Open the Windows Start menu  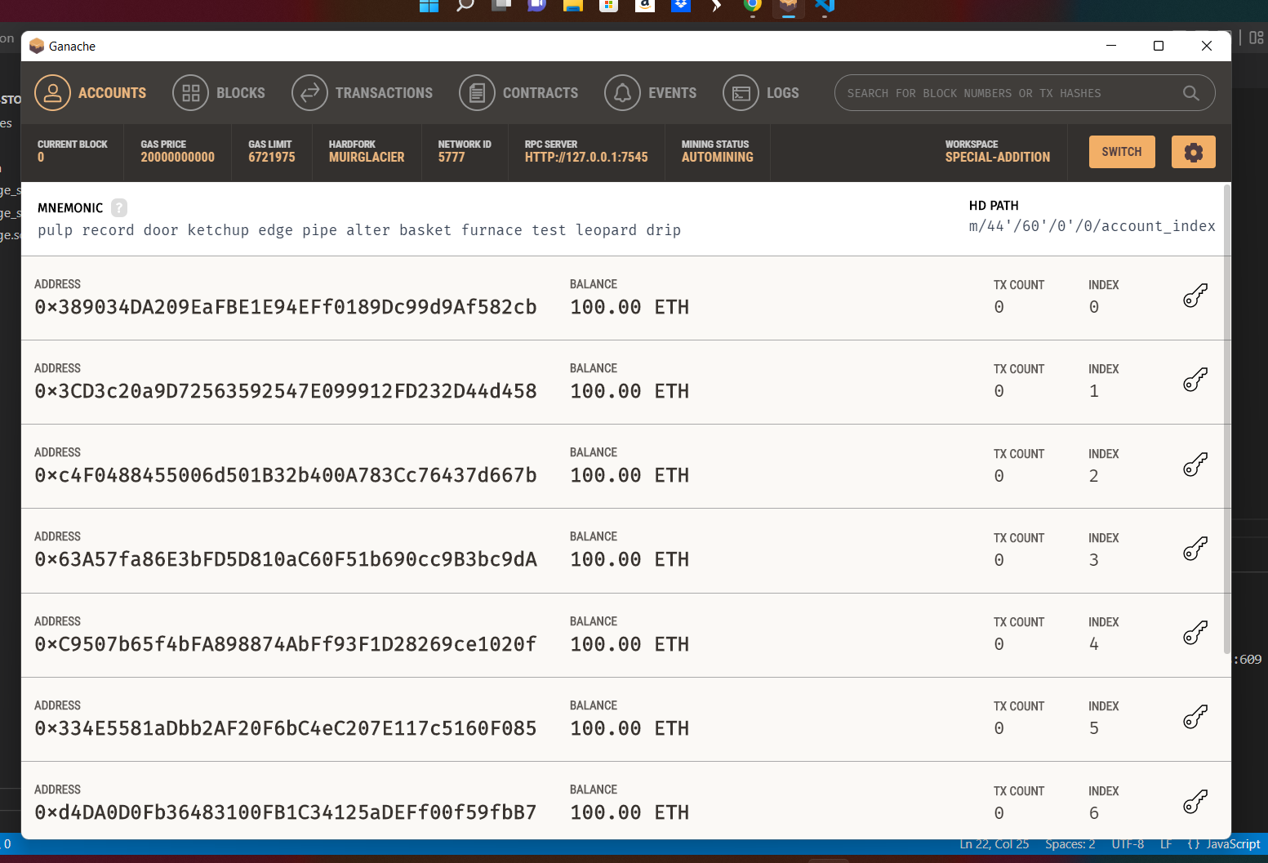(x=429, y=6)
